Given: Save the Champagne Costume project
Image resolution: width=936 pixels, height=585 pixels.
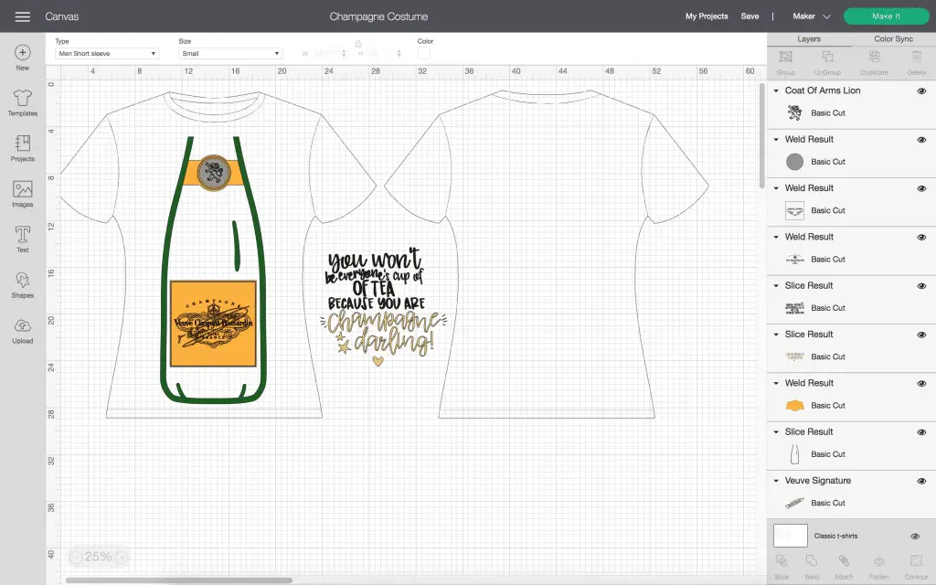Looking at the screenshot, I should click(x=750, y=16).
